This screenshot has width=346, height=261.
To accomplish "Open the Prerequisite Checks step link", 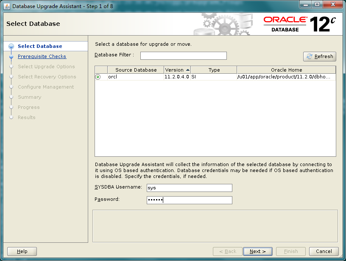I will pos(42,56).
